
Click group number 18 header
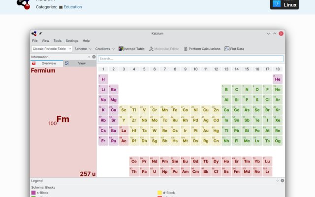tap(278, 69)
